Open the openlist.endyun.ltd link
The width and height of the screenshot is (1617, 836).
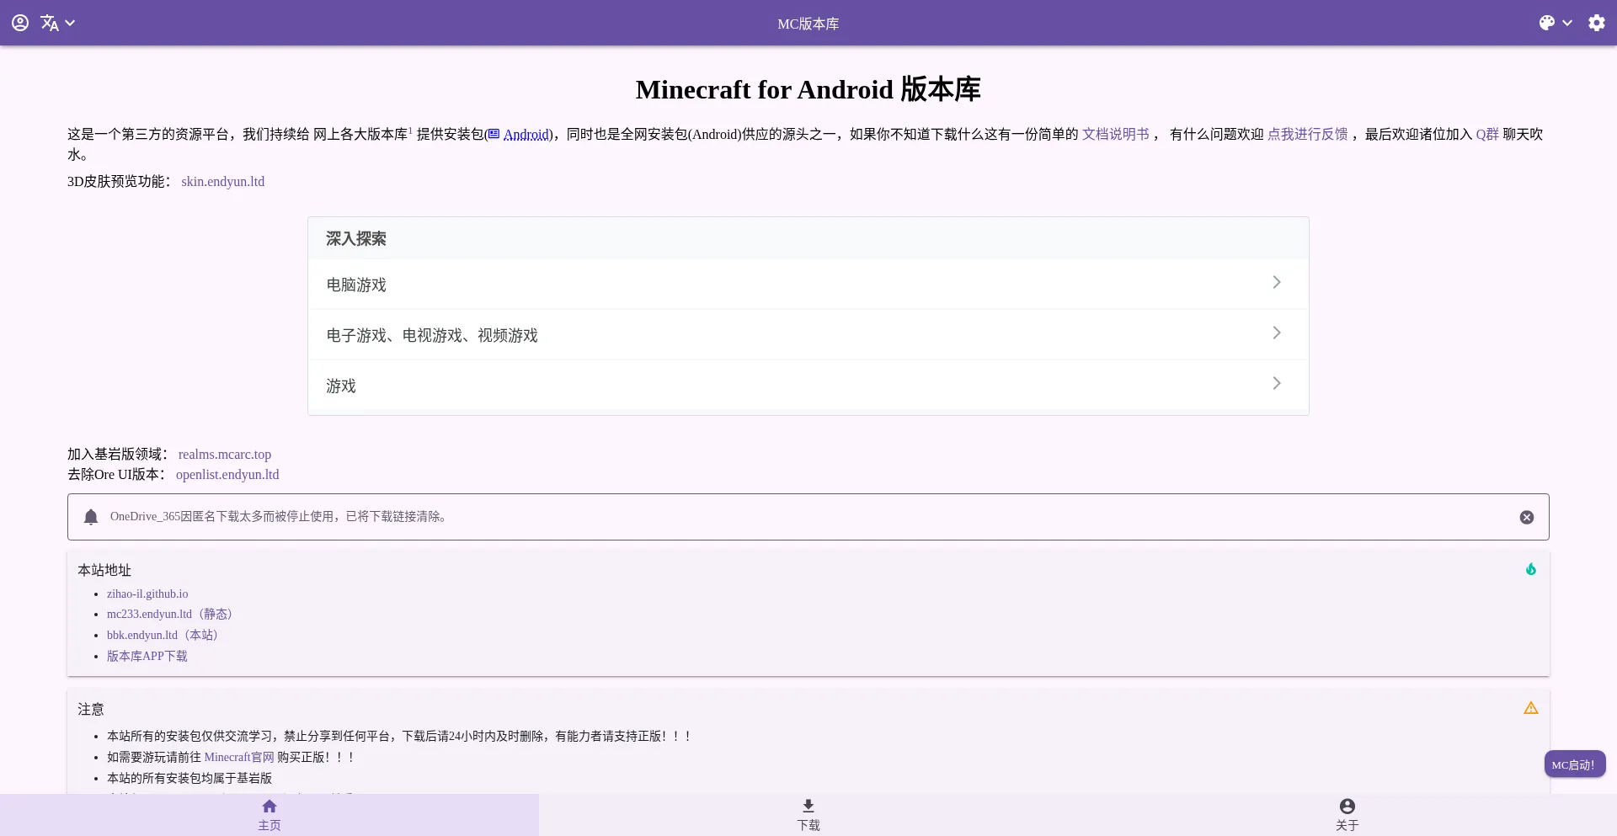click(x=227, y=474)
